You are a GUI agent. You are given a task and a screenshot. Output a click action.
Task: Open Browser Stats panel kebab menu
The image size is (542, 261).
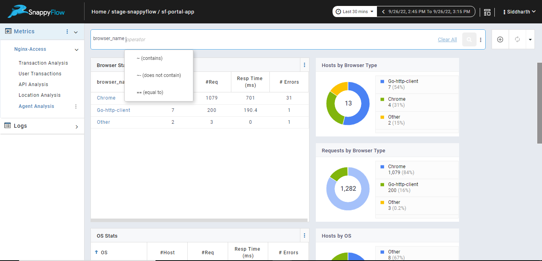click(304, 65)
